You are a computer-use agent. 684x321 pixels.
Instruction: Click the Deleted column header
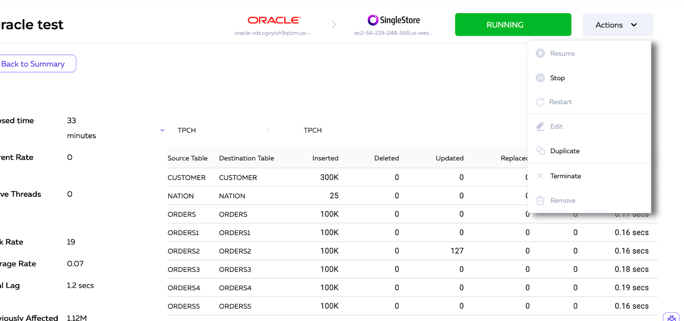point(386,158)
